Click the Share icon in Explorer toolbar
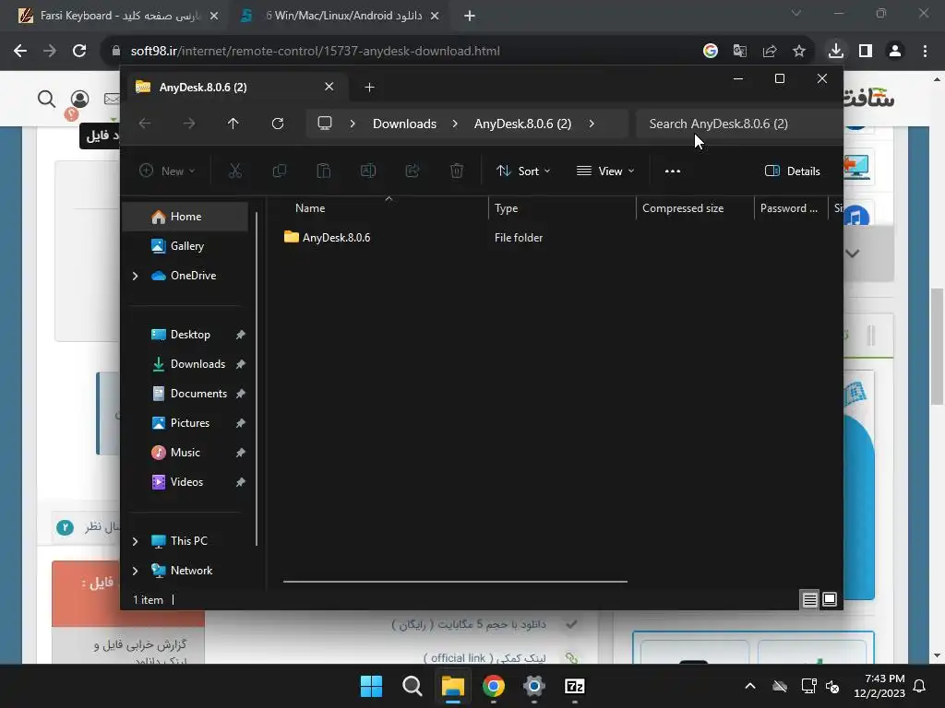 (x=413, y=171)
